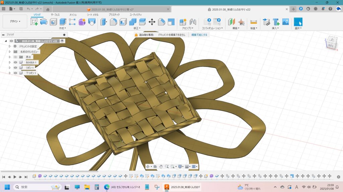The image size is (343, 192).
Task: Toggle visibility of 原点 folder
Action: click(x=15, y=57)
